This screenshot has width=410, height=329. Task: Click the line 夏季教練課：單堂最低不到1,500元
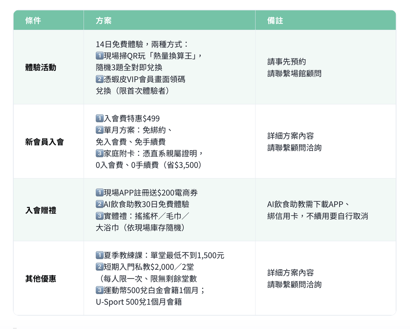[x=160, y=255]
